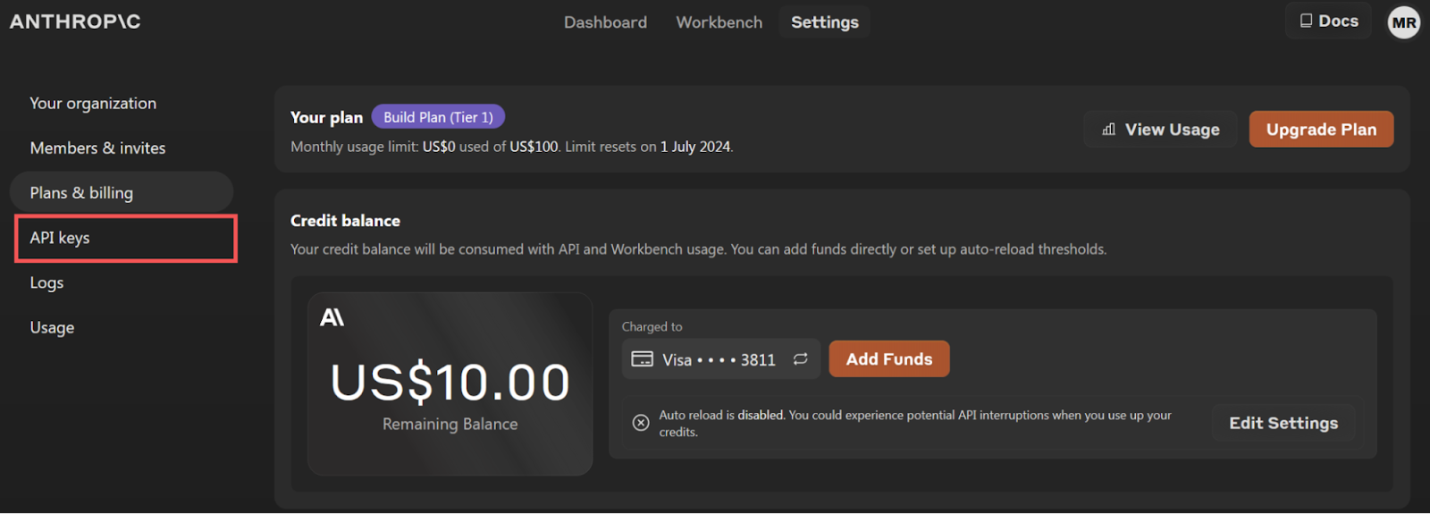The height and width of the screenshot is (514, 1430).
Task: Click the Anthropic mark on balance card
Action: tap(332, 317)
